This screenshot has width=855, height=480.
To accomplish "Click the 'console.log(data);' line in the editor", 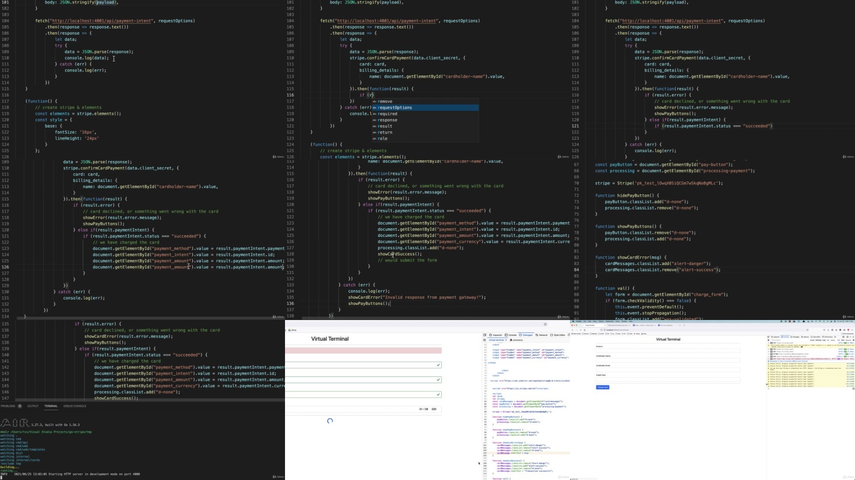I will (x=87, y=58).
